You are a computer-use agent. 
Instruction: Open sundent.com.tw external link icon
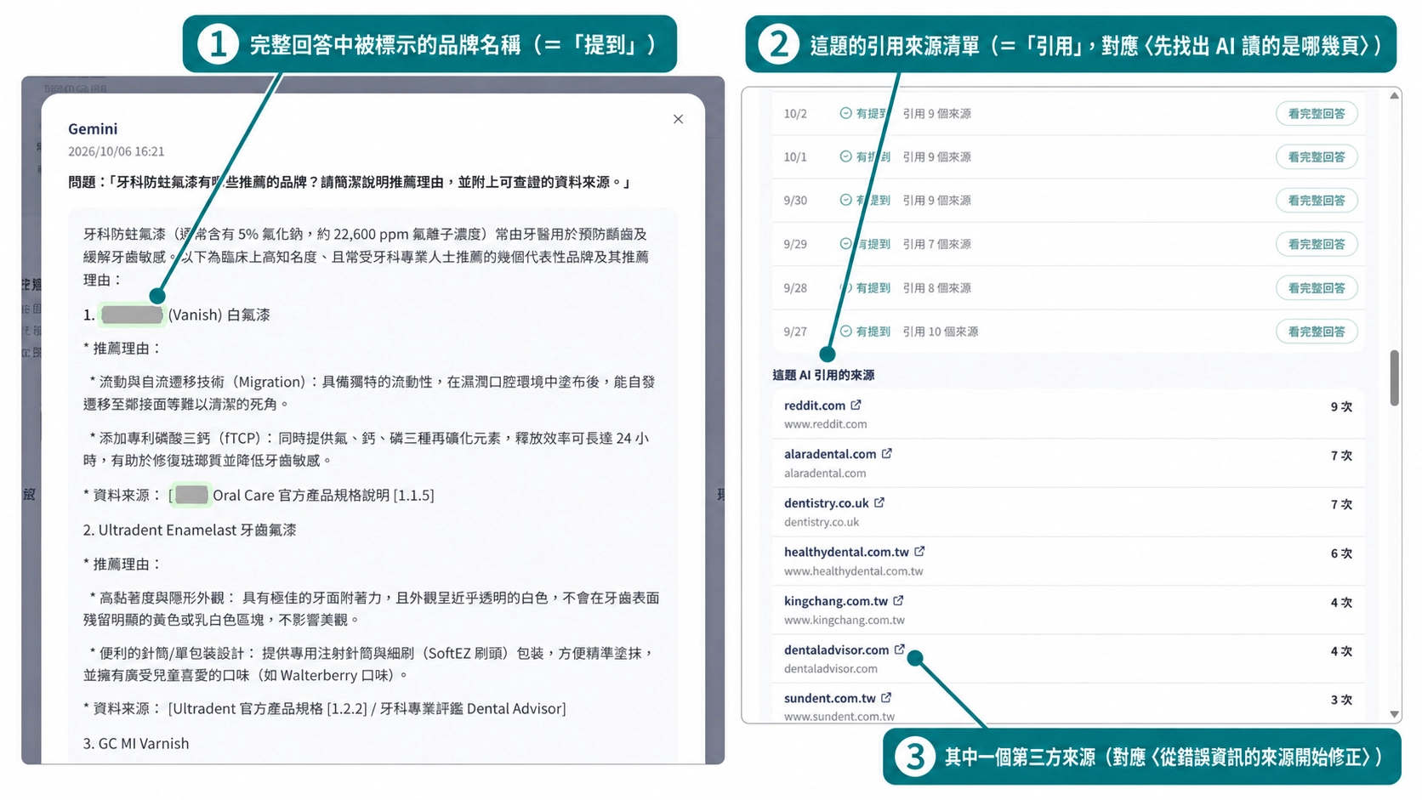click(886, 697)
